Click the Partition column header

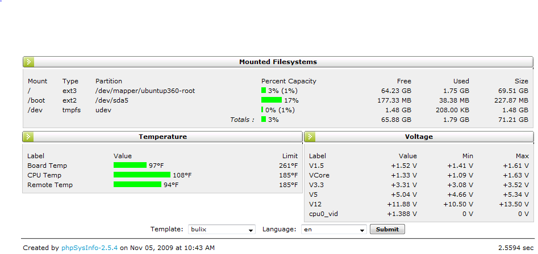click(x=109, y=81)
